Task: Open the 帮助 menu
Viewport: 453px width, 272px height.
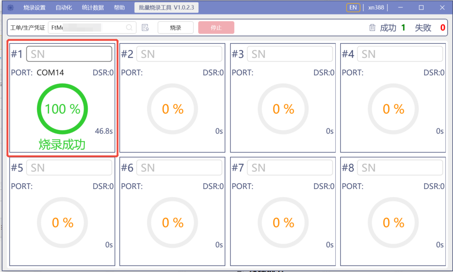Action: (119, 7)
